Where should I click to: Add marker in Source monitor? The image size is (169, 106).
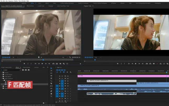pyautogui.click(x=24, y=64)
